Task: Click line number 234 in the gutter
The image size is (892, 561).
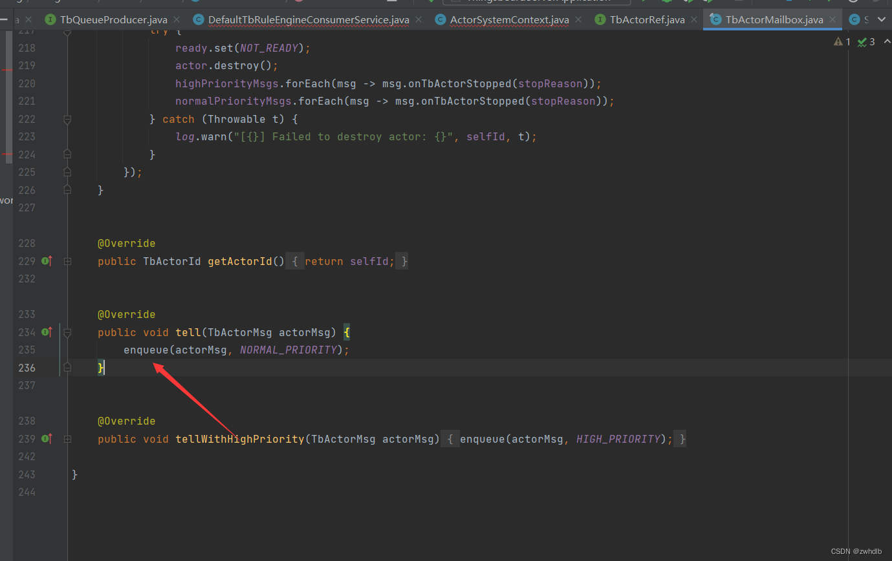Action: (x=27, y=332)
